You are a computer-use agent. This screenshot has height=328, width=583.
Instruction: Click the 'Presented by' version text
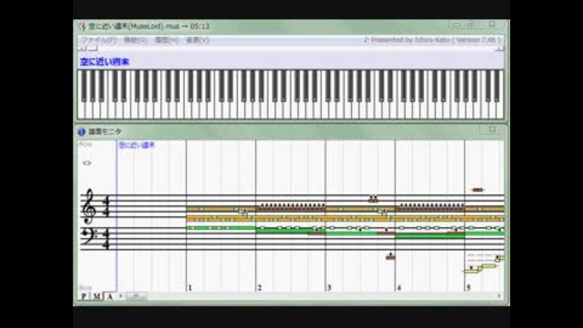click(432, 40)
